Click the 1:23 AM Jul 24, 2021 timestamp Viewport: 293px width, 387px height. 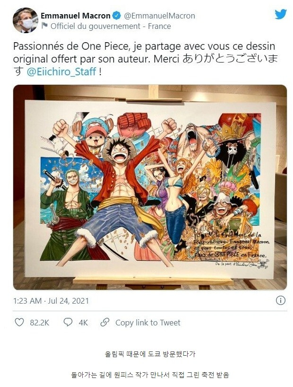point(51,301)
